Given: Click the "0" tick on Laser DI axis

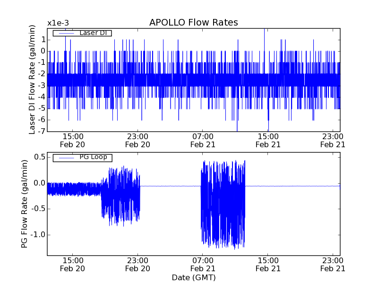Looking at the screenshot, I should point(43,51).
